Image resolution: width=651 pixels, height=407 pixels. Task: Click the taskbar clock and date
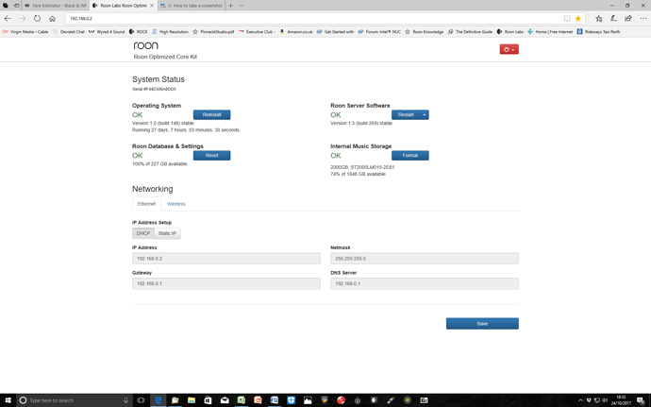[x=621, y=400]
